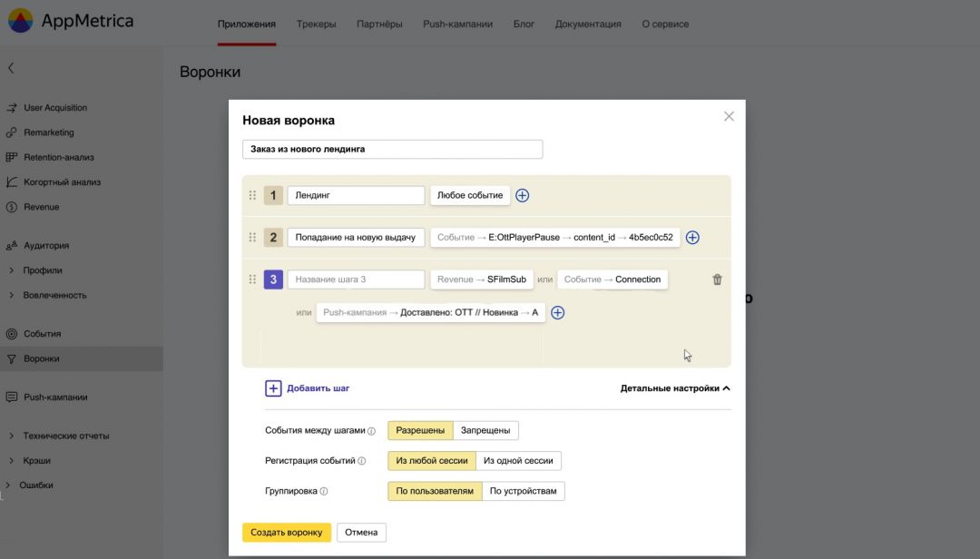Click the Создать воронку button
980x559 pixels.
click(287, 533)
